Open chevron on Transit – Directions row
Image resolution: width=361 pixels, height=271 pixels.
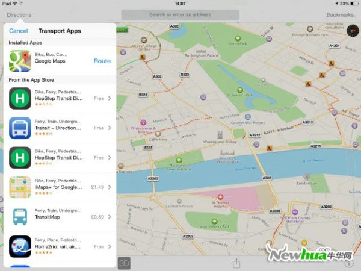click(x=110, y=128)
